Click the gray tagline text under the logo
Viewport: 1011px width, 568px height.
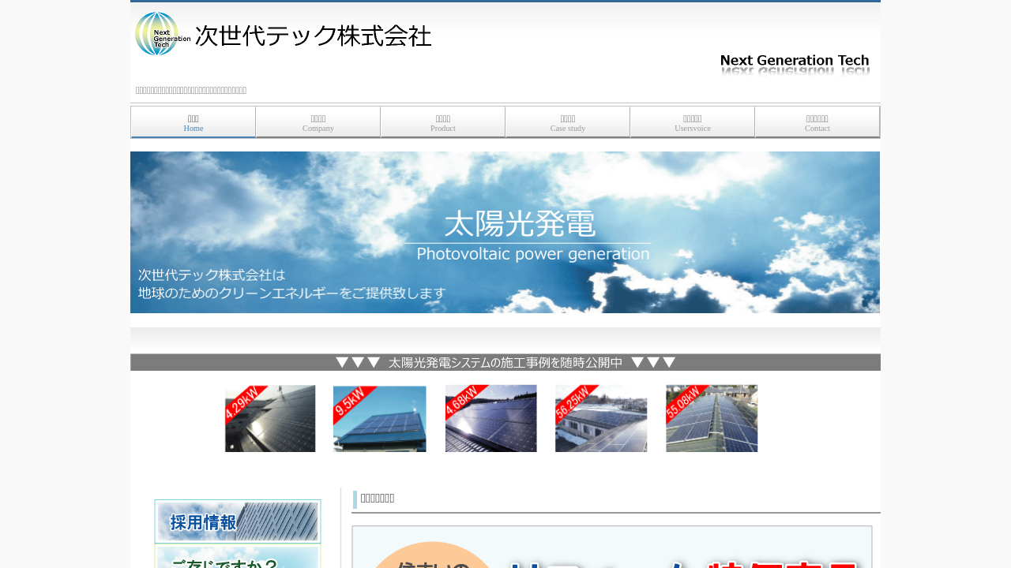click(x=191, y=91)
